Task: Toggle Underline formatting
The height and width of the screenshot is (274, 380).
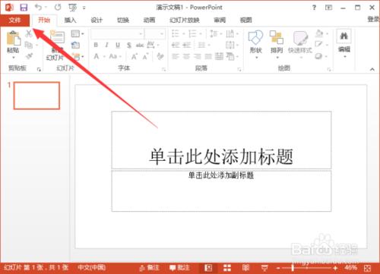Action: (118, 46)
